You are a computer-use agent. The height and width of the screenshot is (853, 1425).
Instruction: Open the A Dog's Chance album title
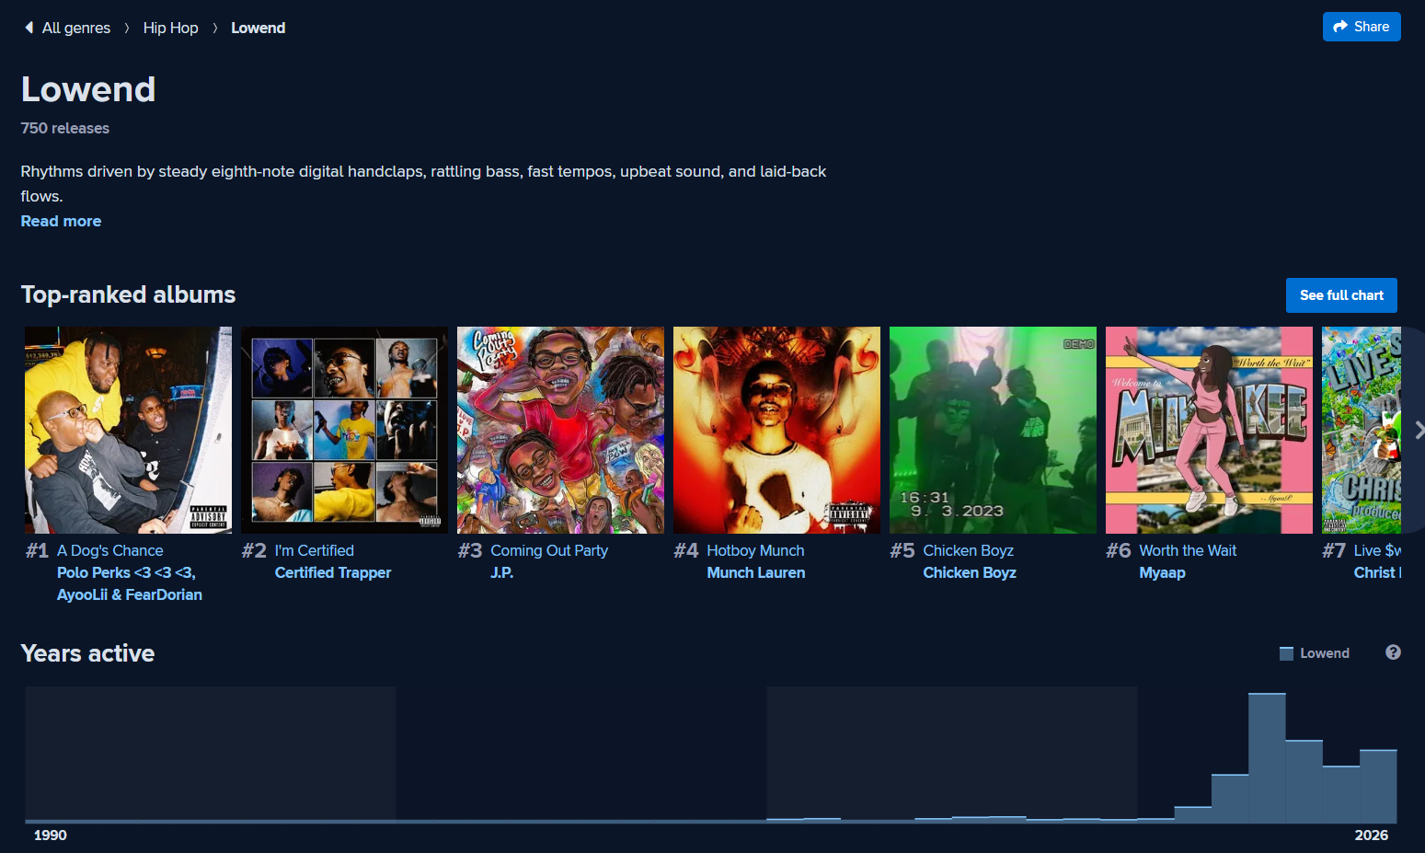110,550
